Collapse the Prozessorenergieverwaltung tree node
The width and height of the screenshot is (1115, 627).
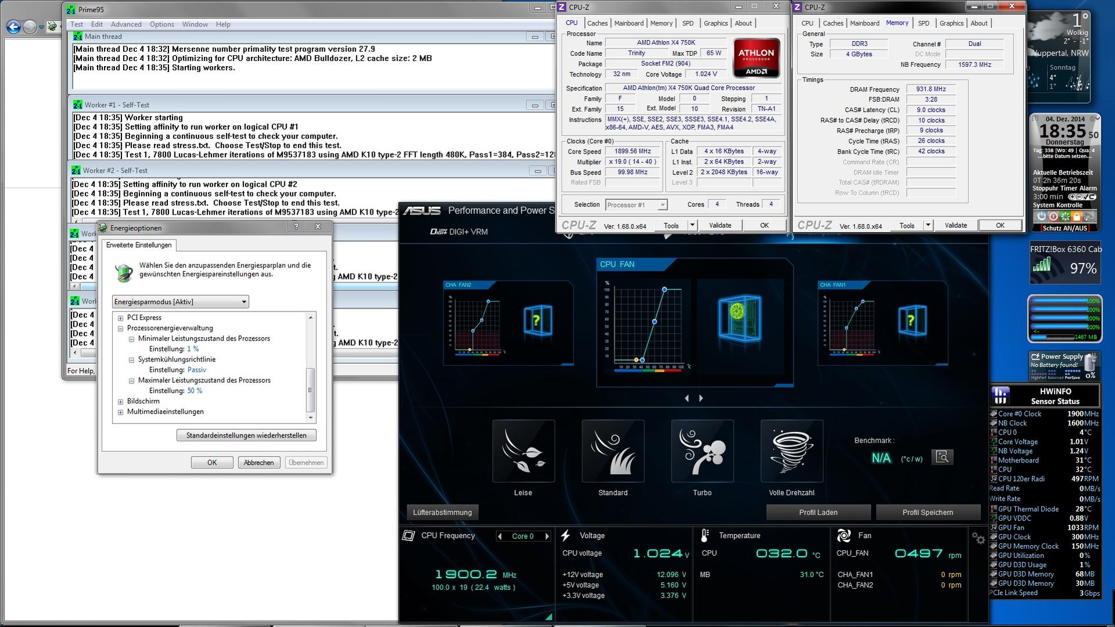coord(120,328)
